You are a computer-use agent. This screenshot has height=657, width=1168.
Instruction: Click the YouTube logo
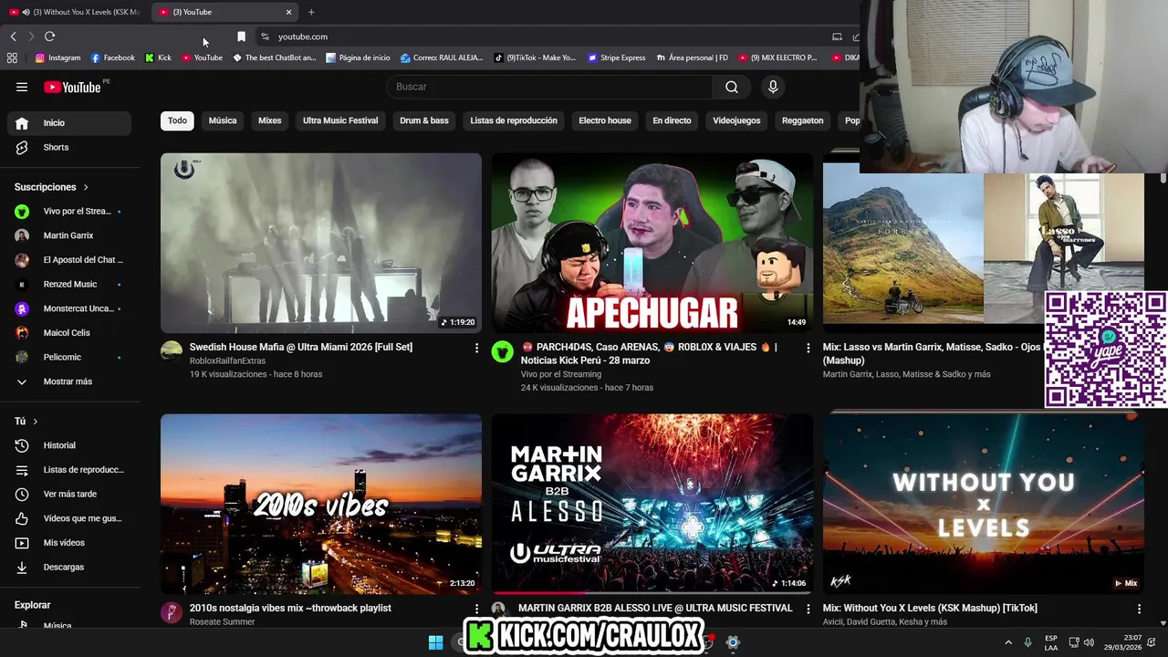[x=72, y=87]
